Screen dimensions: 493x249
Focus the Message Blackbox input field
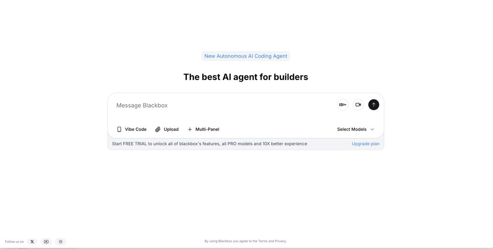pos(222,106)
